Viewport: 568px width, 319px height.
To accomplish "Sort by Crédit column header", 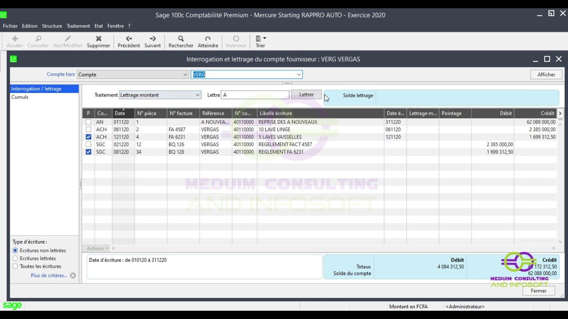I will (x=535, y=113).
